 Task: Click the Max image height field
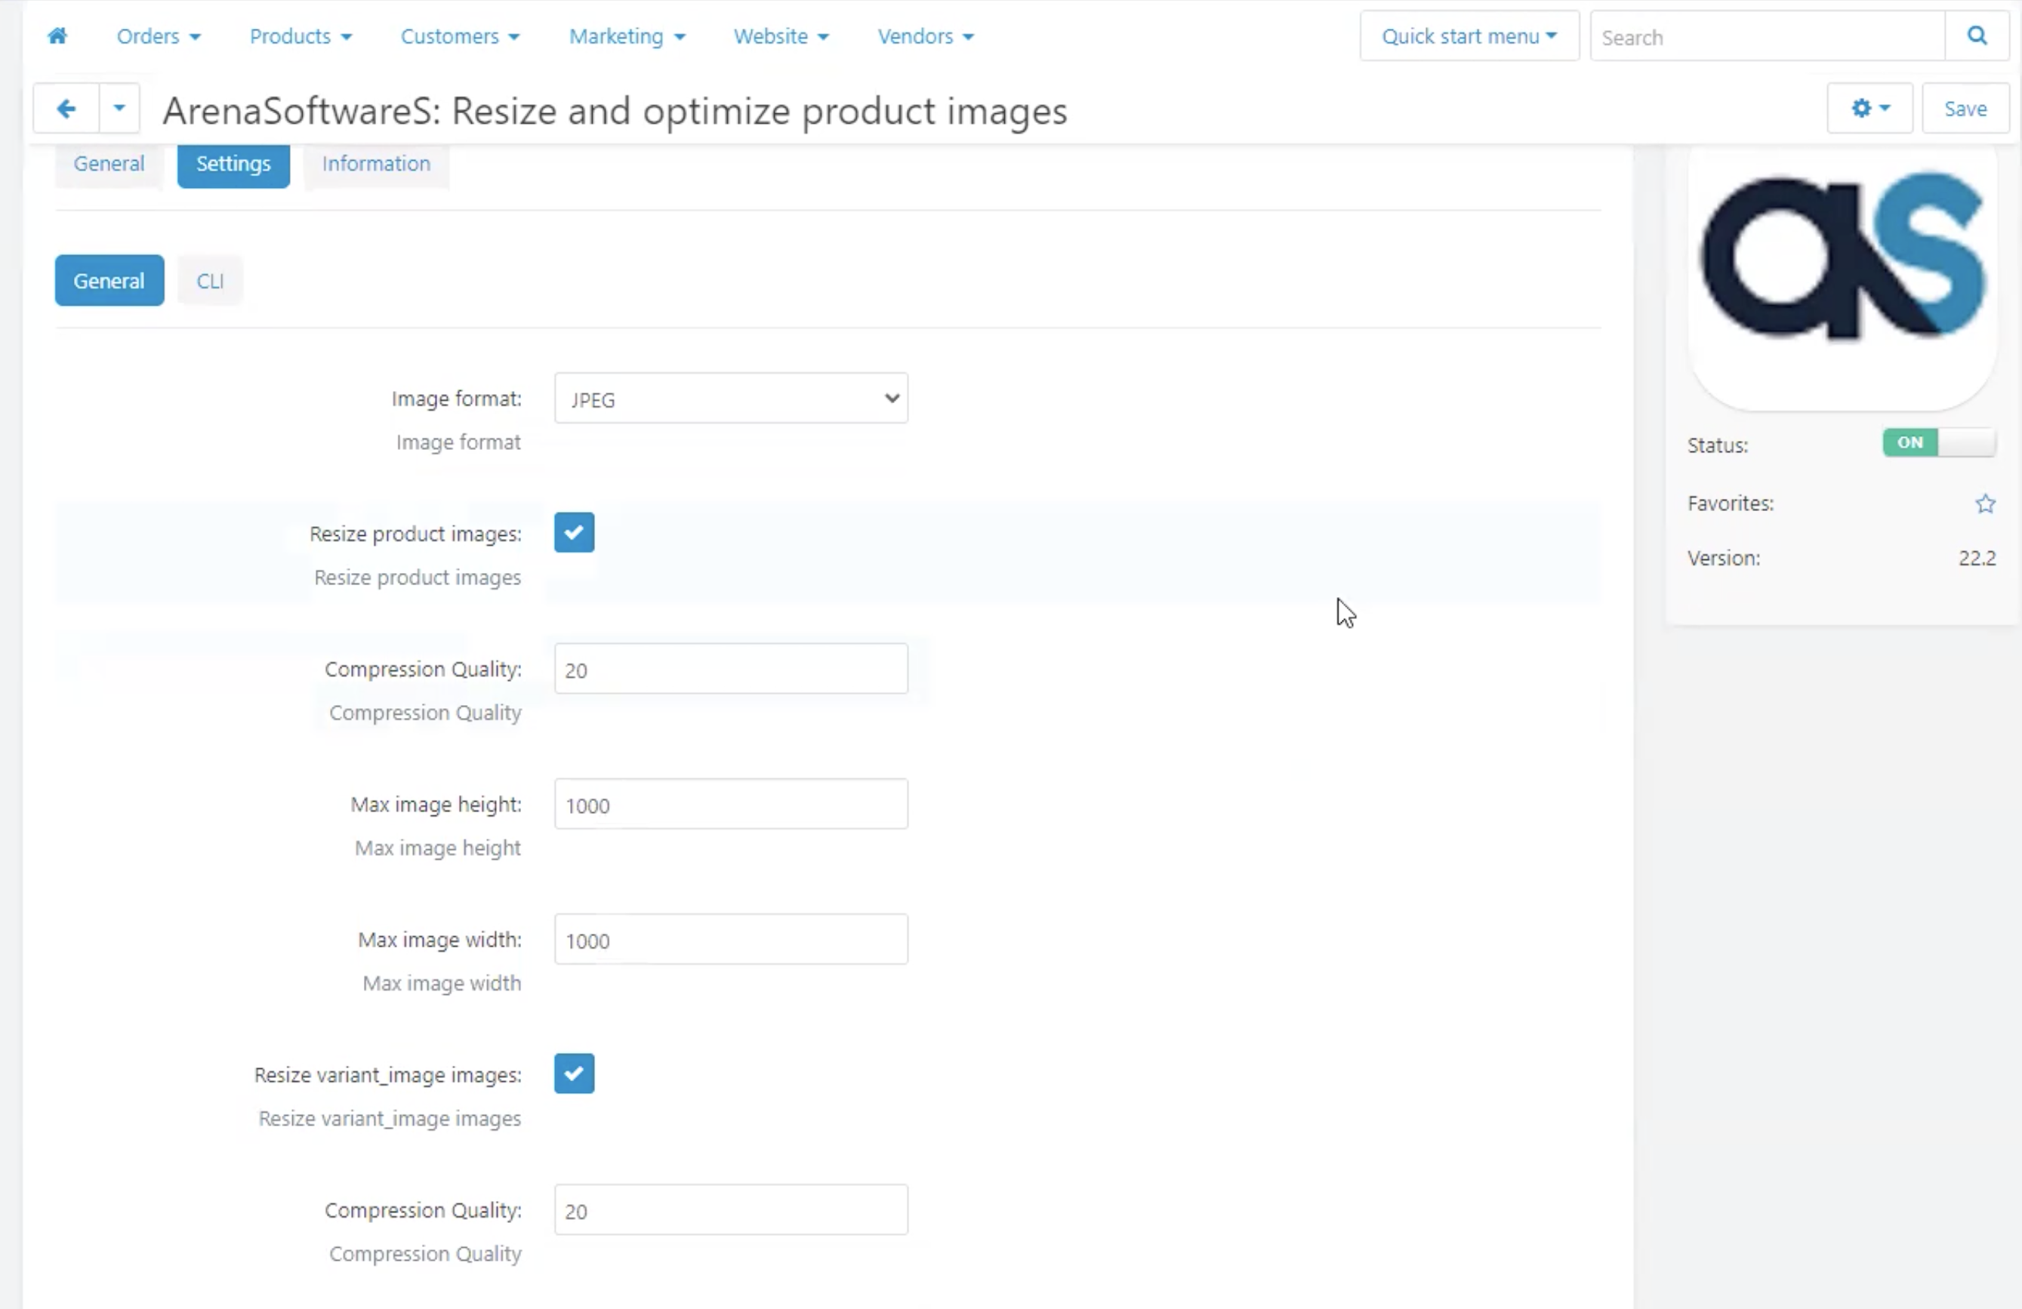pos(731,805)
